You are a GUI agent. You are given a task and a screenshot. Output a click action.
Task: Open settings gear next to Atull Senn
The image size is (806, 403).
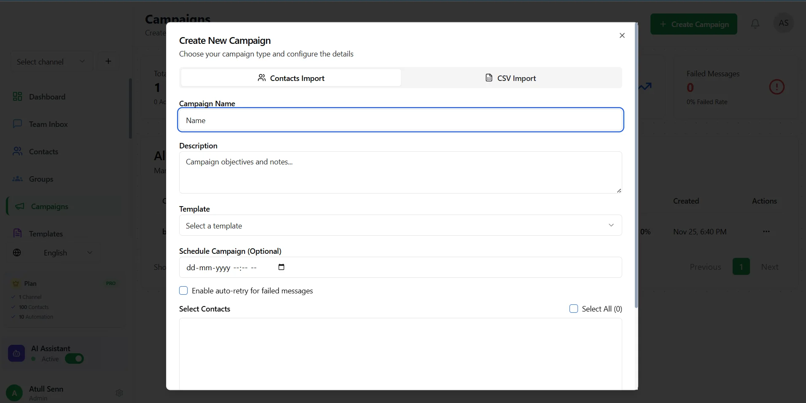[119, 392]
